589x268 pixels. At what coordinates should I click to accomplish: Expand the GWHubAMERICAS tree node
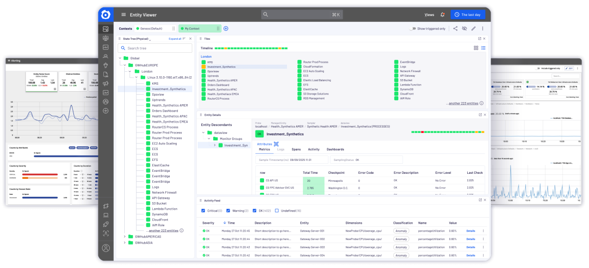point(125,237)
